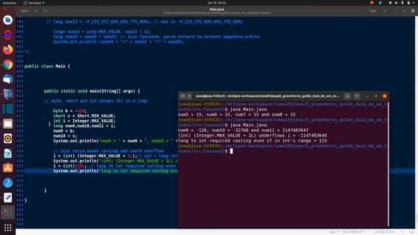
Task: Open terminal new-tab dropdown arrow
Action: (189, 96)
